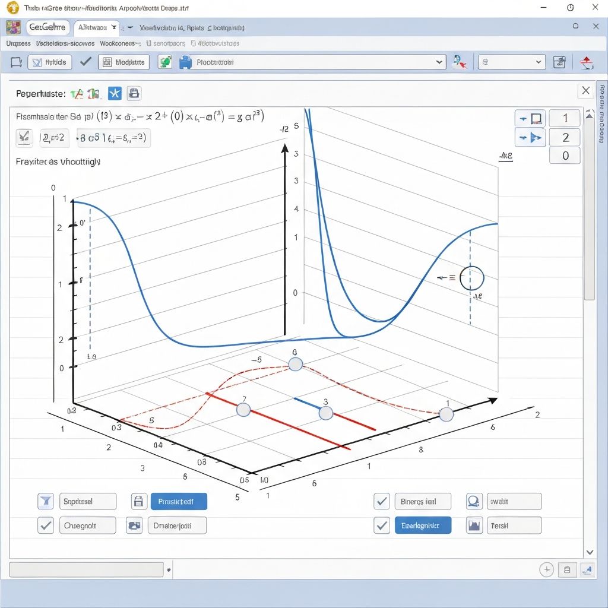This screenshot has height=608, width=608.
Task: Click the chart icon beside Terskl
Action: coord(474,525)
